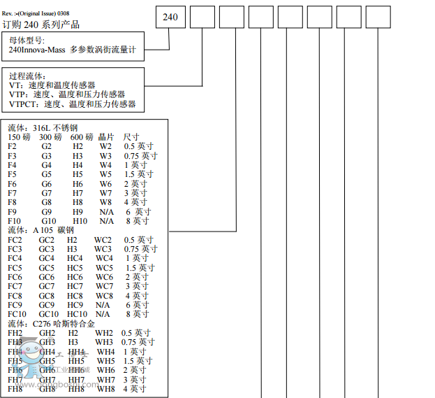Screen dimensions: 435x398
Task: Click the 晶片 column header
Action: [x=106, y=137]
